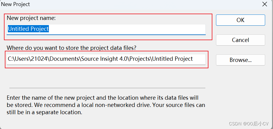The width and height of the screenshot is (273, 129).
Task: Click the 'New project name:' label
Action: click(31, 18)
